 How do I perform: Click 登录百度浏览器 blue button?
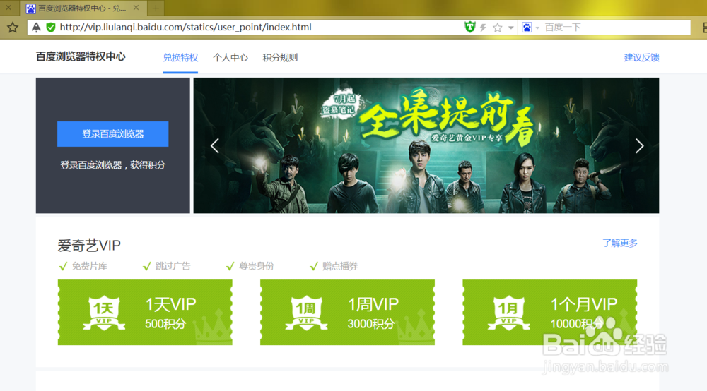tap(112, 133)
